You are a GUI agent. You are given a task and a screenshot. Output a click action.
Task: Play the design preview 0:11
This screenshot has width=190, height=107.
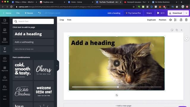point(161,13)
